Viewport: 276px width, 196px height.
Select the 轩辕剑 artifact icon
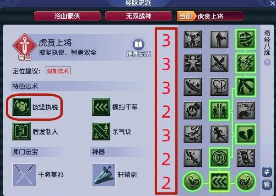pos(104,175)
